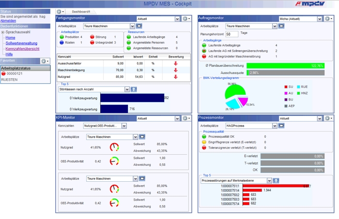Expand the Sprachauswahl tree node
Viewport: 339px width, 219px height.
coord(2,32)
